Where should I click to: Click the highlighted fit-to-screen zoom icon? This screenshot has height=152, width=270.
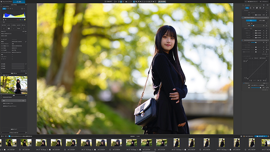[121, 2]
